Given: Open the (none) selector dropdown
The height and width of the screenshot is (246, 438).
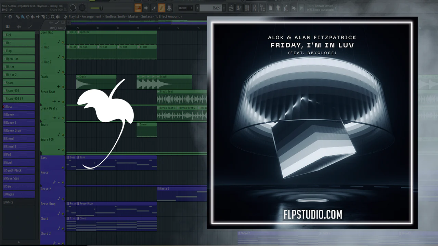Looking at the screenshot, I should tap(186, 8).
